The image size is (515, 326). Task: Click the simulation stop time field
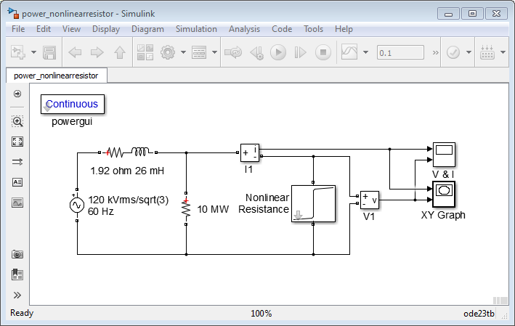(x=400, y=53)
